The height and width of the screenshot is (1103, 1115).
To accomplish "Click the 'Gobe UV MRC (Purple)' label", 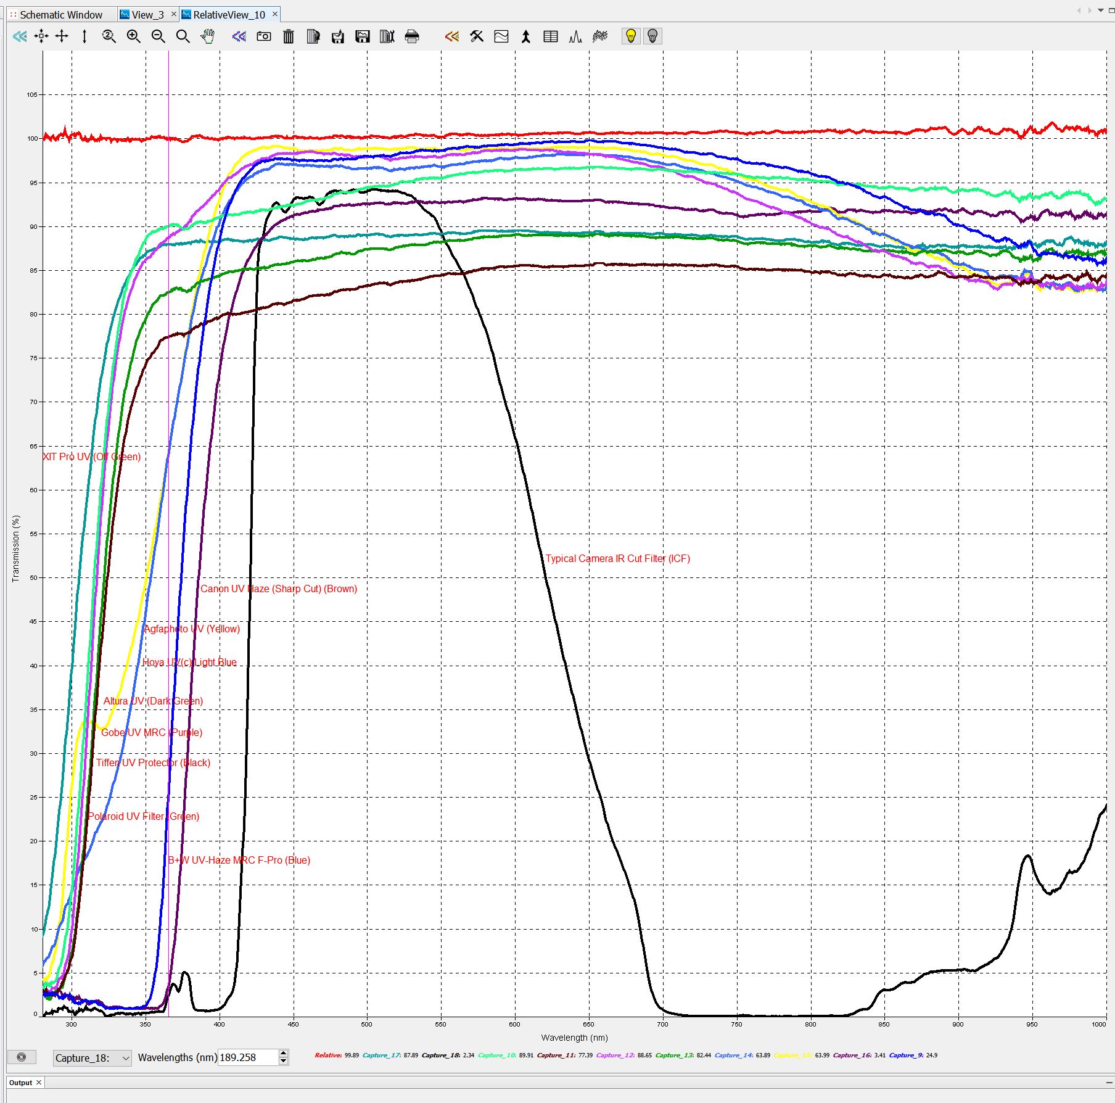I will [x=152, y=733].
